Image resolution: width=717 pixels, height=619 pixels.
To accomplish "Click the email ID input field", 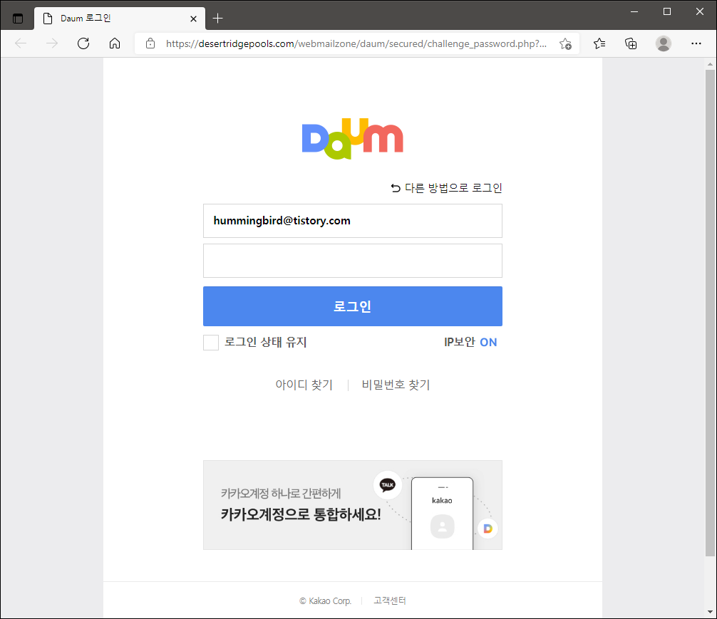I will click(353, 221).
